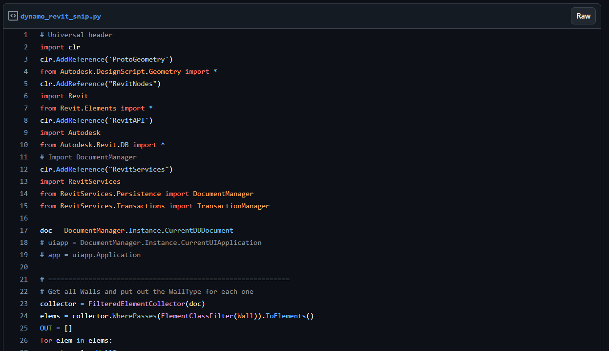The width and height of the screenshot is (609, 351).
Task: Open the Raw file view
Action: tap(583, 16)
